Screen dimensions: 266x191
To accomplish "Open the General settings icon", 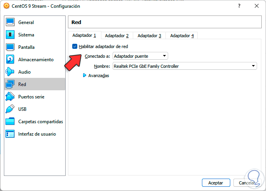I will tap(10, 22).
